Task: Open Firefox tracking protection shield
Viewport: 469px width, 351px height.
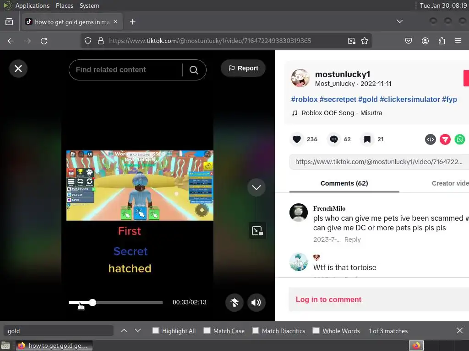Action: point(87,41)
